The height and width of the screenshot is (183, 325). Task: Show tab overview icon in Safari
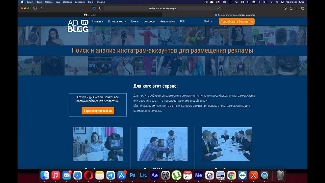pos(303,8)
